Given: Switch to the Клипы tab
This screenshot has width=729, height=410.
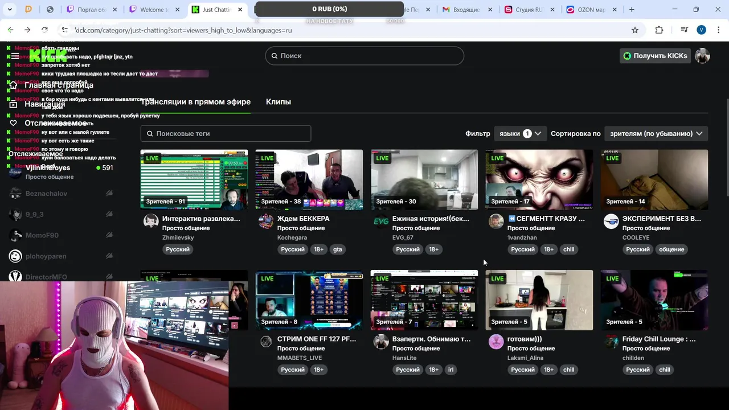Looking at the screenshot, I should (x=279, y=102).
